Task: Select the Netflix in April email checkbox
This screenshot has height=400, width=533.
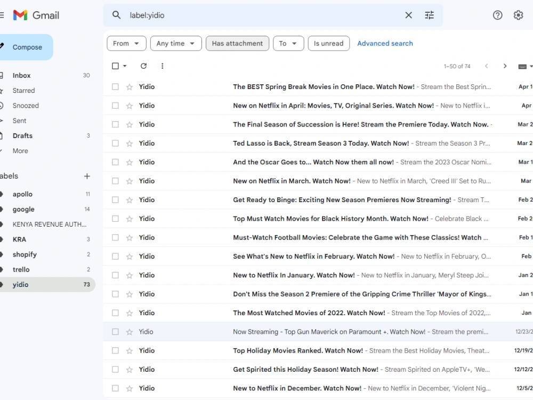Action: 116,106
